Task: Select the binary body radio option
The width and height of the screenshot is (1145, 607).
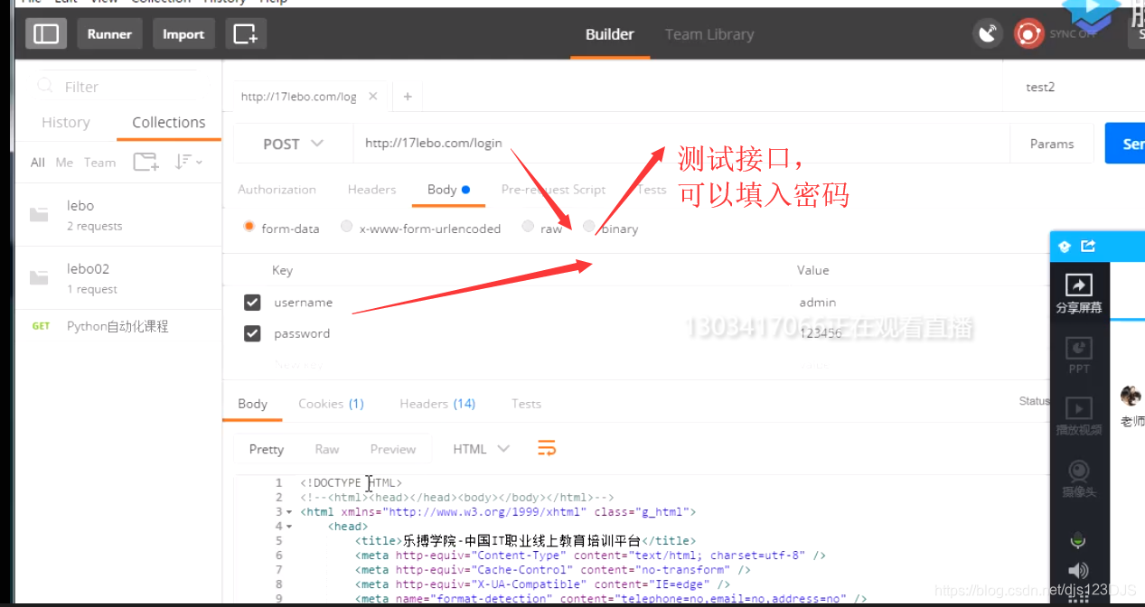Action: click(x=589, y=227)
